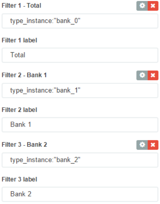The height and width of the screenshot is (204, 160).
Task: Click the 'Filter 2 - Bank 1' heading text
Action: 24,75
